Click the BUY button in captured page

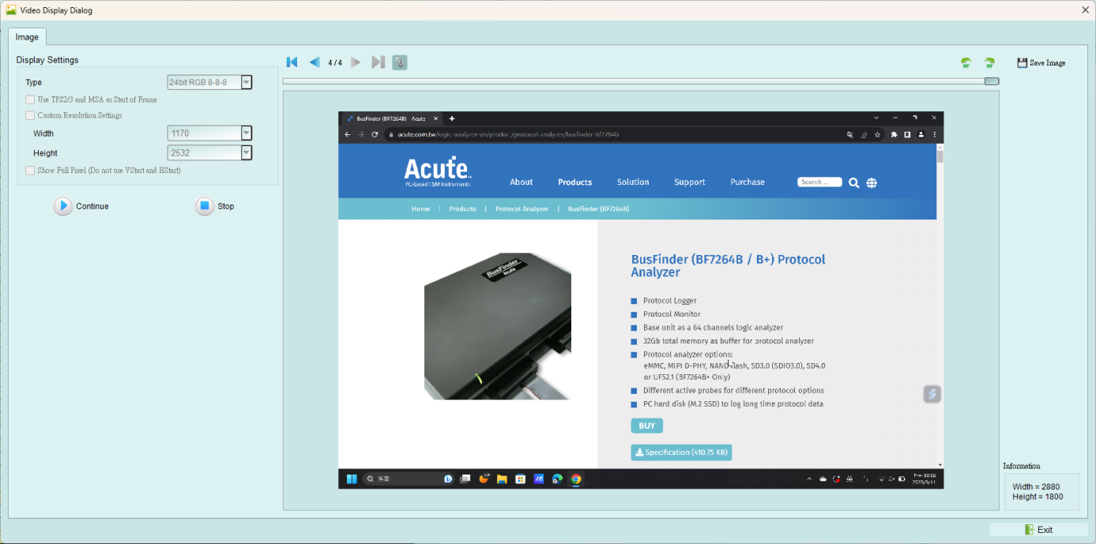point(647,426)
